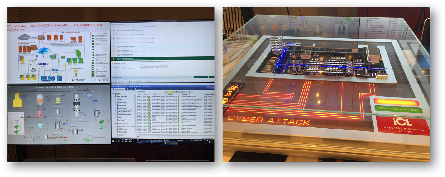Click the taskbar search magnifier icon
Screen dimensions: 445x177
click(116, 141)
